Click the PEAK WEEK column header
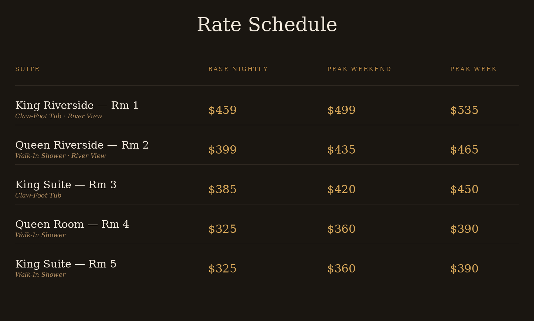534x321 pixels. click(x=473, y=69)
